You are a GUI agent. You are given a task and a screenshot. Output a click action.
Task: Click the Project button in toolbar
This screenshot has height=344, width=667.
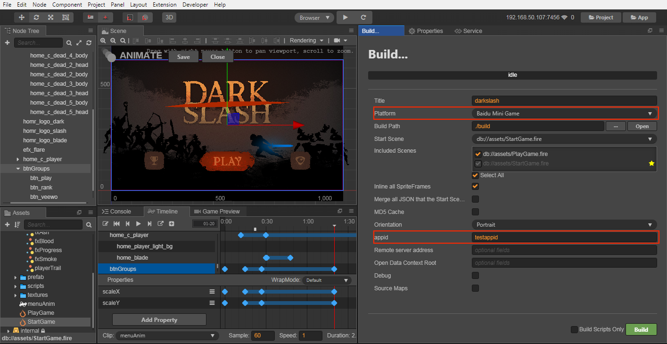click(601, 17)
